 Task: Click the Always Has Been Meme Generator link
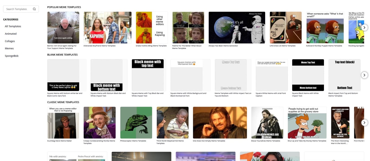pyautogui.click(x=223, y=46)
